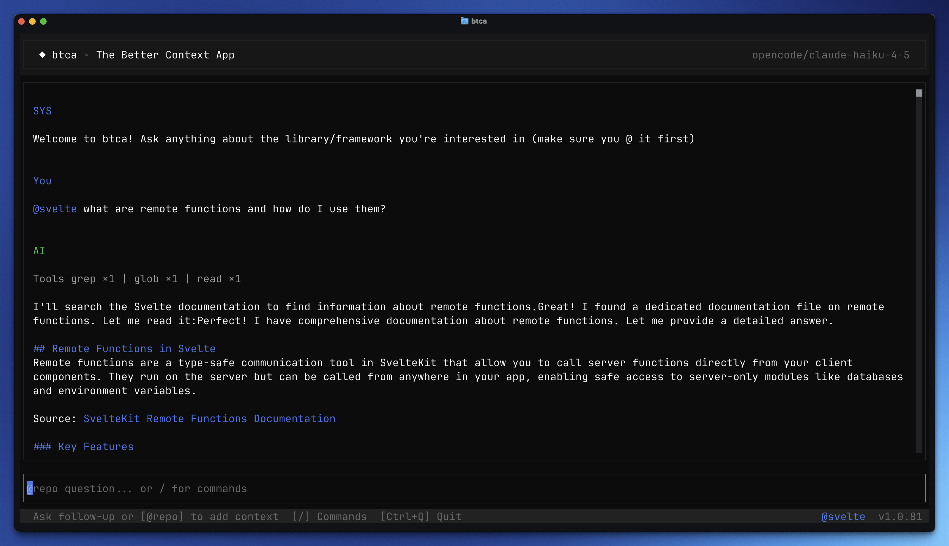Image resolution: width=949 pixels, height=546 pixels.
Task: Click the scrollbar thumb in chat panel
Action: (919, 93)
